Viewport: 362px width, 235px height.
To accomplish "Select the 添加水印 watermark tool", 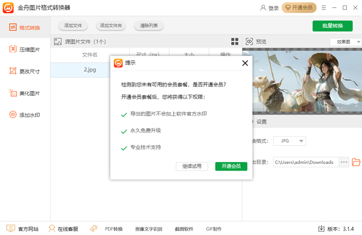I will tap(25, 114).
